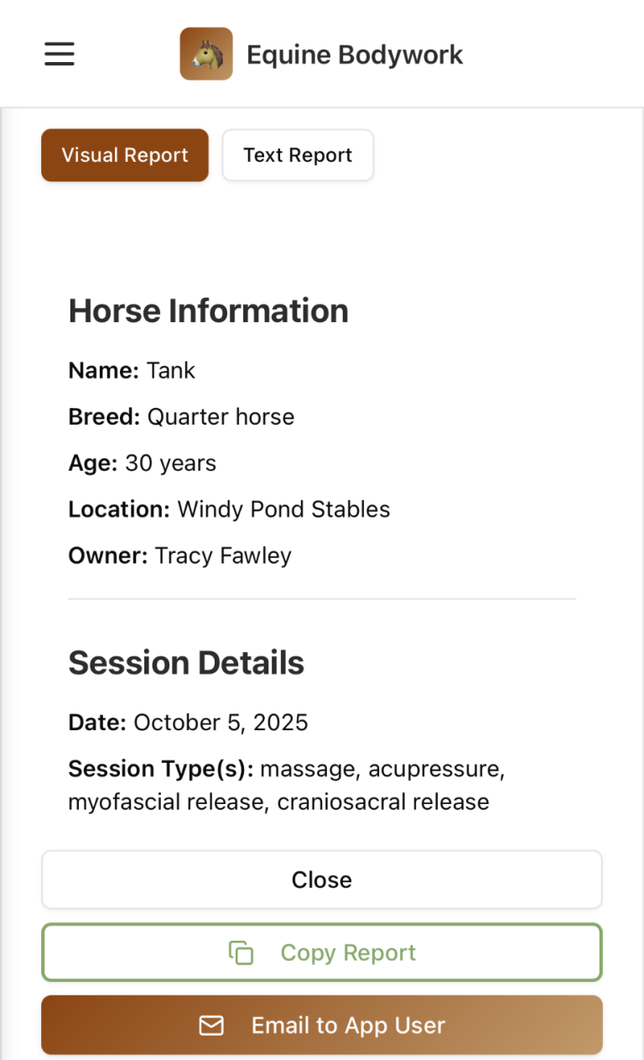Click the Owner name Tracy Fawley
This screenshot has width=644, height=1060.
click(x=223, y=556)
